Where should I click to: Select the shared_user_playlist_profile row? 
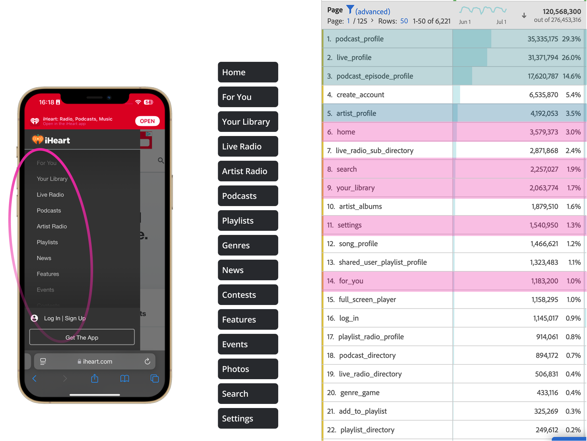454,262
